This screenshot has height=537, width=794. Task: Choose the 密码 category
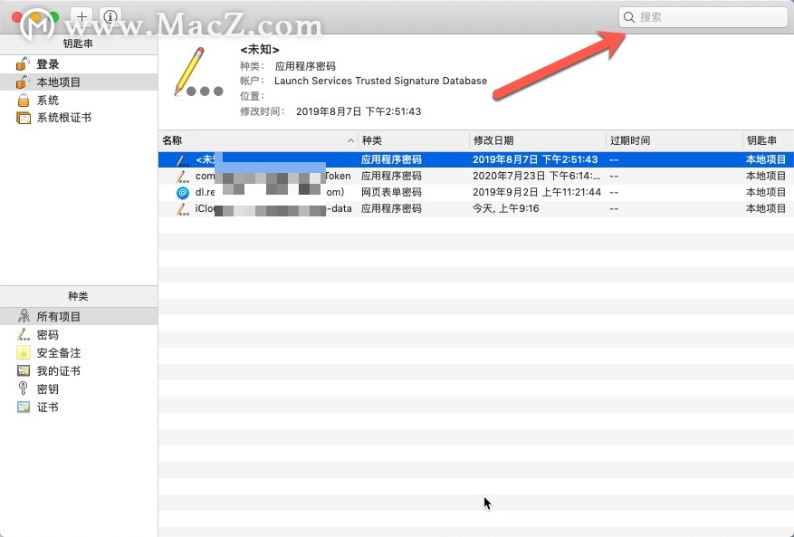coord(79,335)
